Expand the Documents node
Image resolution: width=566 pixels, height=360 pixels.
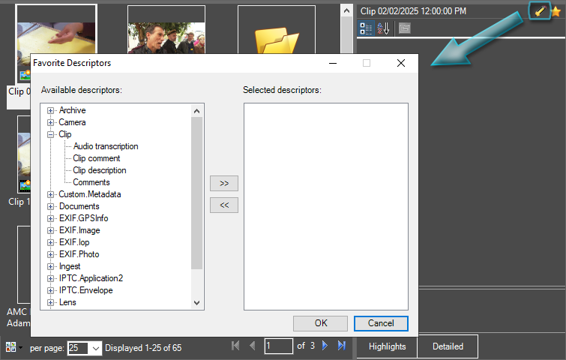tap(50, 206)
